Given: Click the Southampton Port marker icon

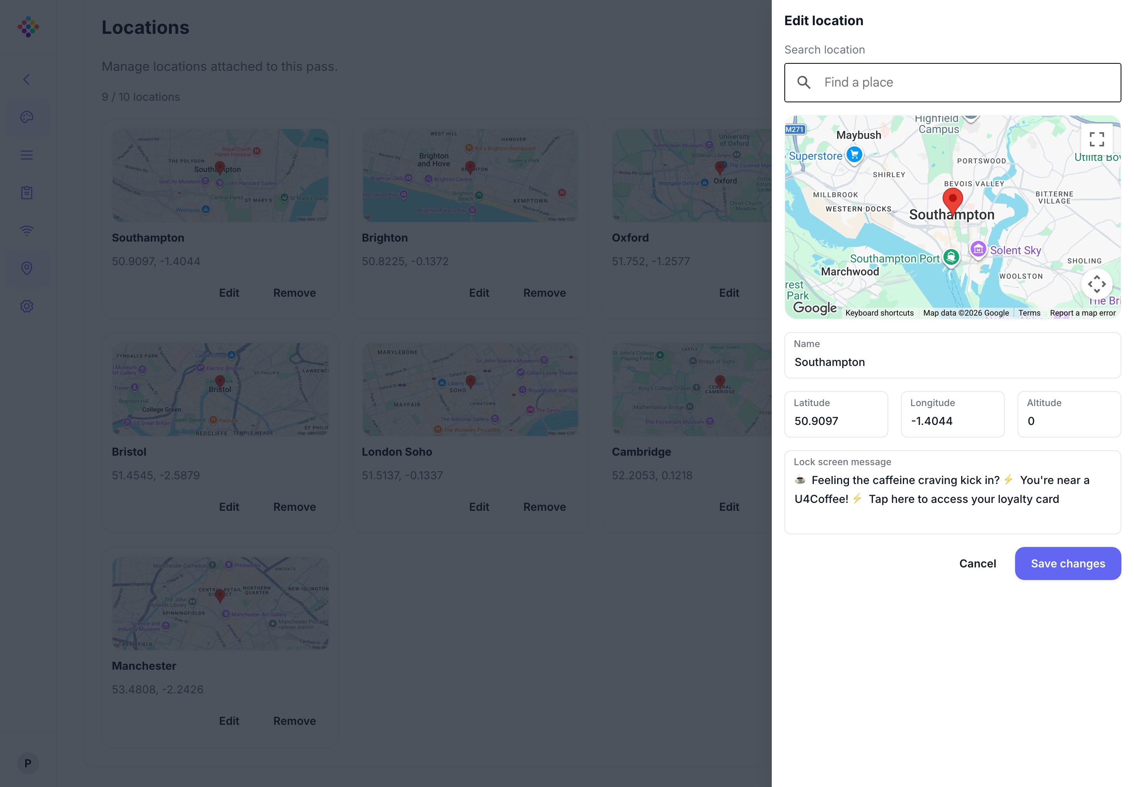Looking at the screenshot, I should 951,257.
